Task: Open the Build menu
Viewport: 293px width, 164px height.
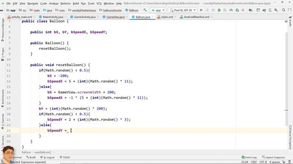Action: point(76,3)
